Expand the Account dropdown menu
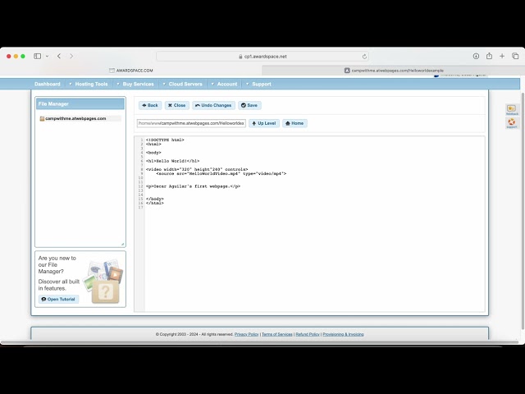 coord(224,84)
